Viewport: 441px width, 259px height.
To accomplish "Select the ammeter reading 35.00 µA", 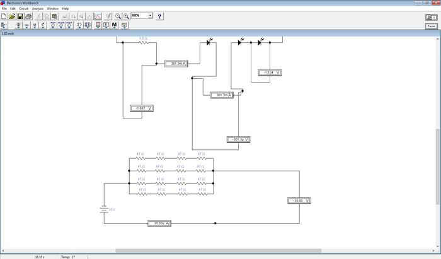I will pyautogui.click(x=159, y=223).
